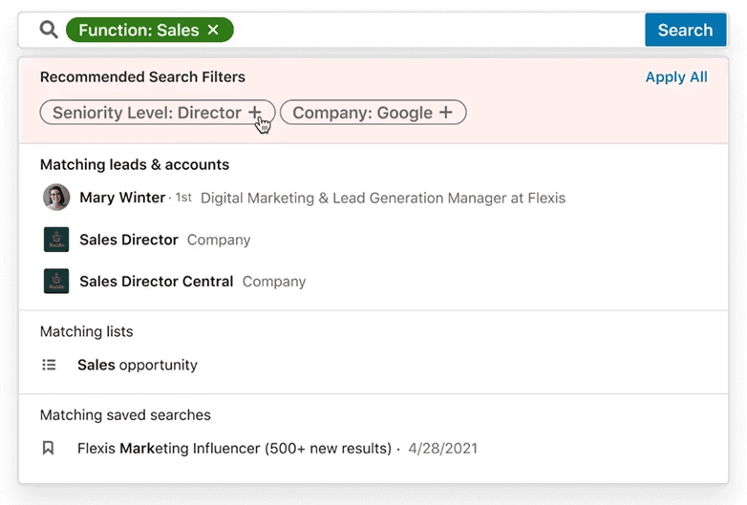
Task: Add Seniority Level: Director filter plus icon
Action: click(255, 113)
